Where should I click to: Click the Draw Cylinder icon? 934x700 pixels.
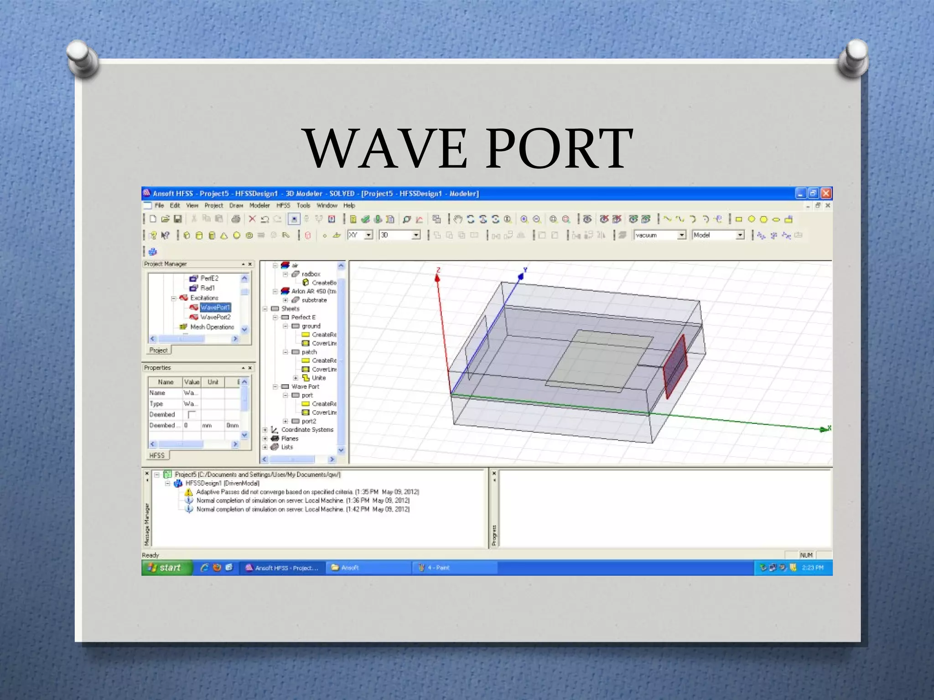199,235
